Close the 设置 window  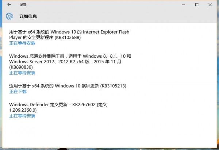coord(210,5)
